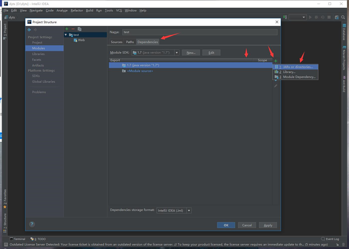Image resolution: width=349 pixels, height=249 pixels.
Task: Choose JARs or directories... from popup
Action: [295, 67]
